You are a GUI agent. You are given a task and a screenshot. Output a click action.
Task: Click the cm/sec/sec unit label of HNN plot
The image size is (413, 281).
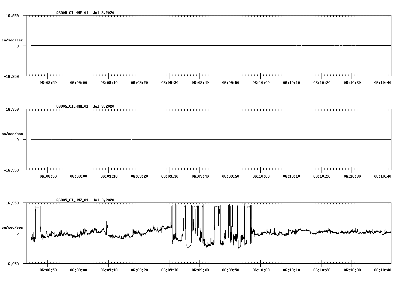point(12,134)
